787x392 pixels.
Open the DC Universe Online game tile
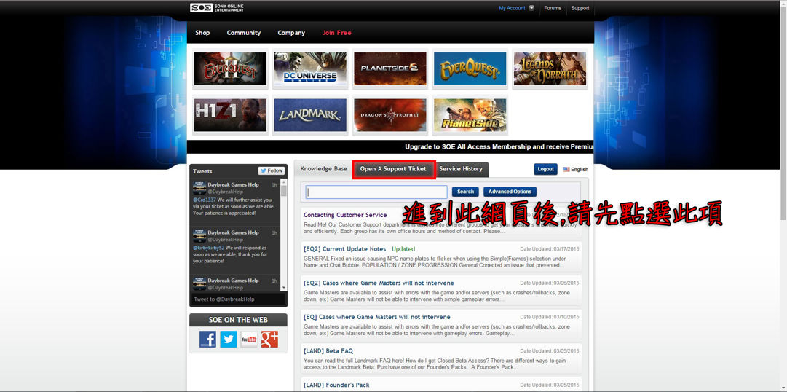310,69
